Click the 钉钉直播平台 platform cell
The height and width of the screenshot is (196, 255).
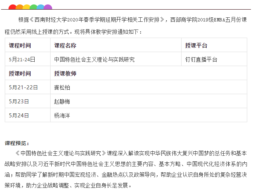point(201,59)
